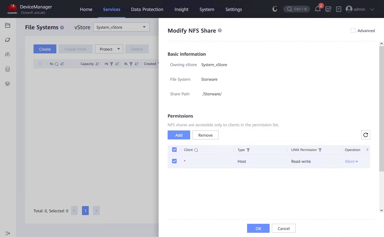Click the Add permission button

pos(179,135)
